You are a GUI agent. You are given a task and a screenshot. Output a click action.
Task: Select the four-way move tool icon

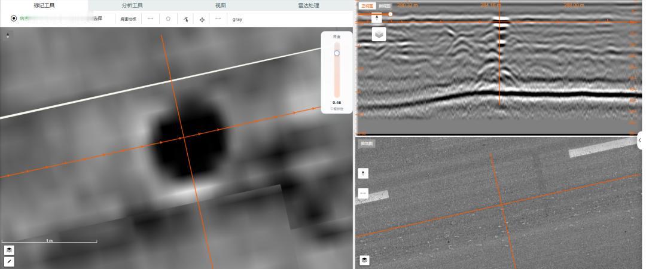202,19
